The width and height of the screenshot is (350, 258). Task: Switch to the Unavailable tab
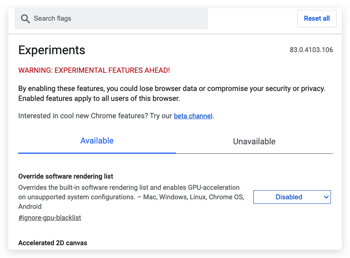[x=254, y=141]
